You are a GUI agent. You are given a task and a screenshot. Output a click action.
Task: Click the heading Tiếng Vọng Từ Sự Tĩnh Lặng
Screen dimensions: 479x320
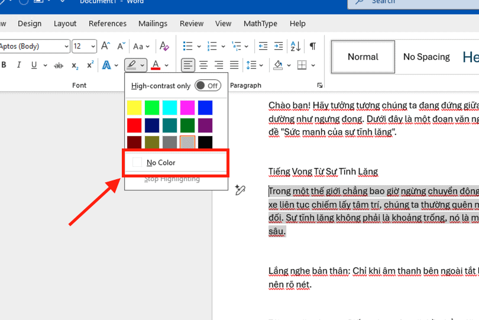coord(323,172)
